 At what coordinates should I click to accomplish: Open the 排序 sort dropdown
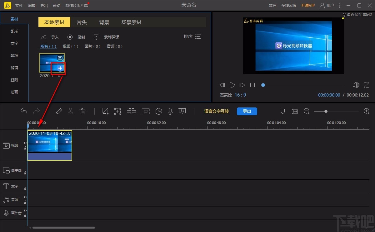coord(192,37)
